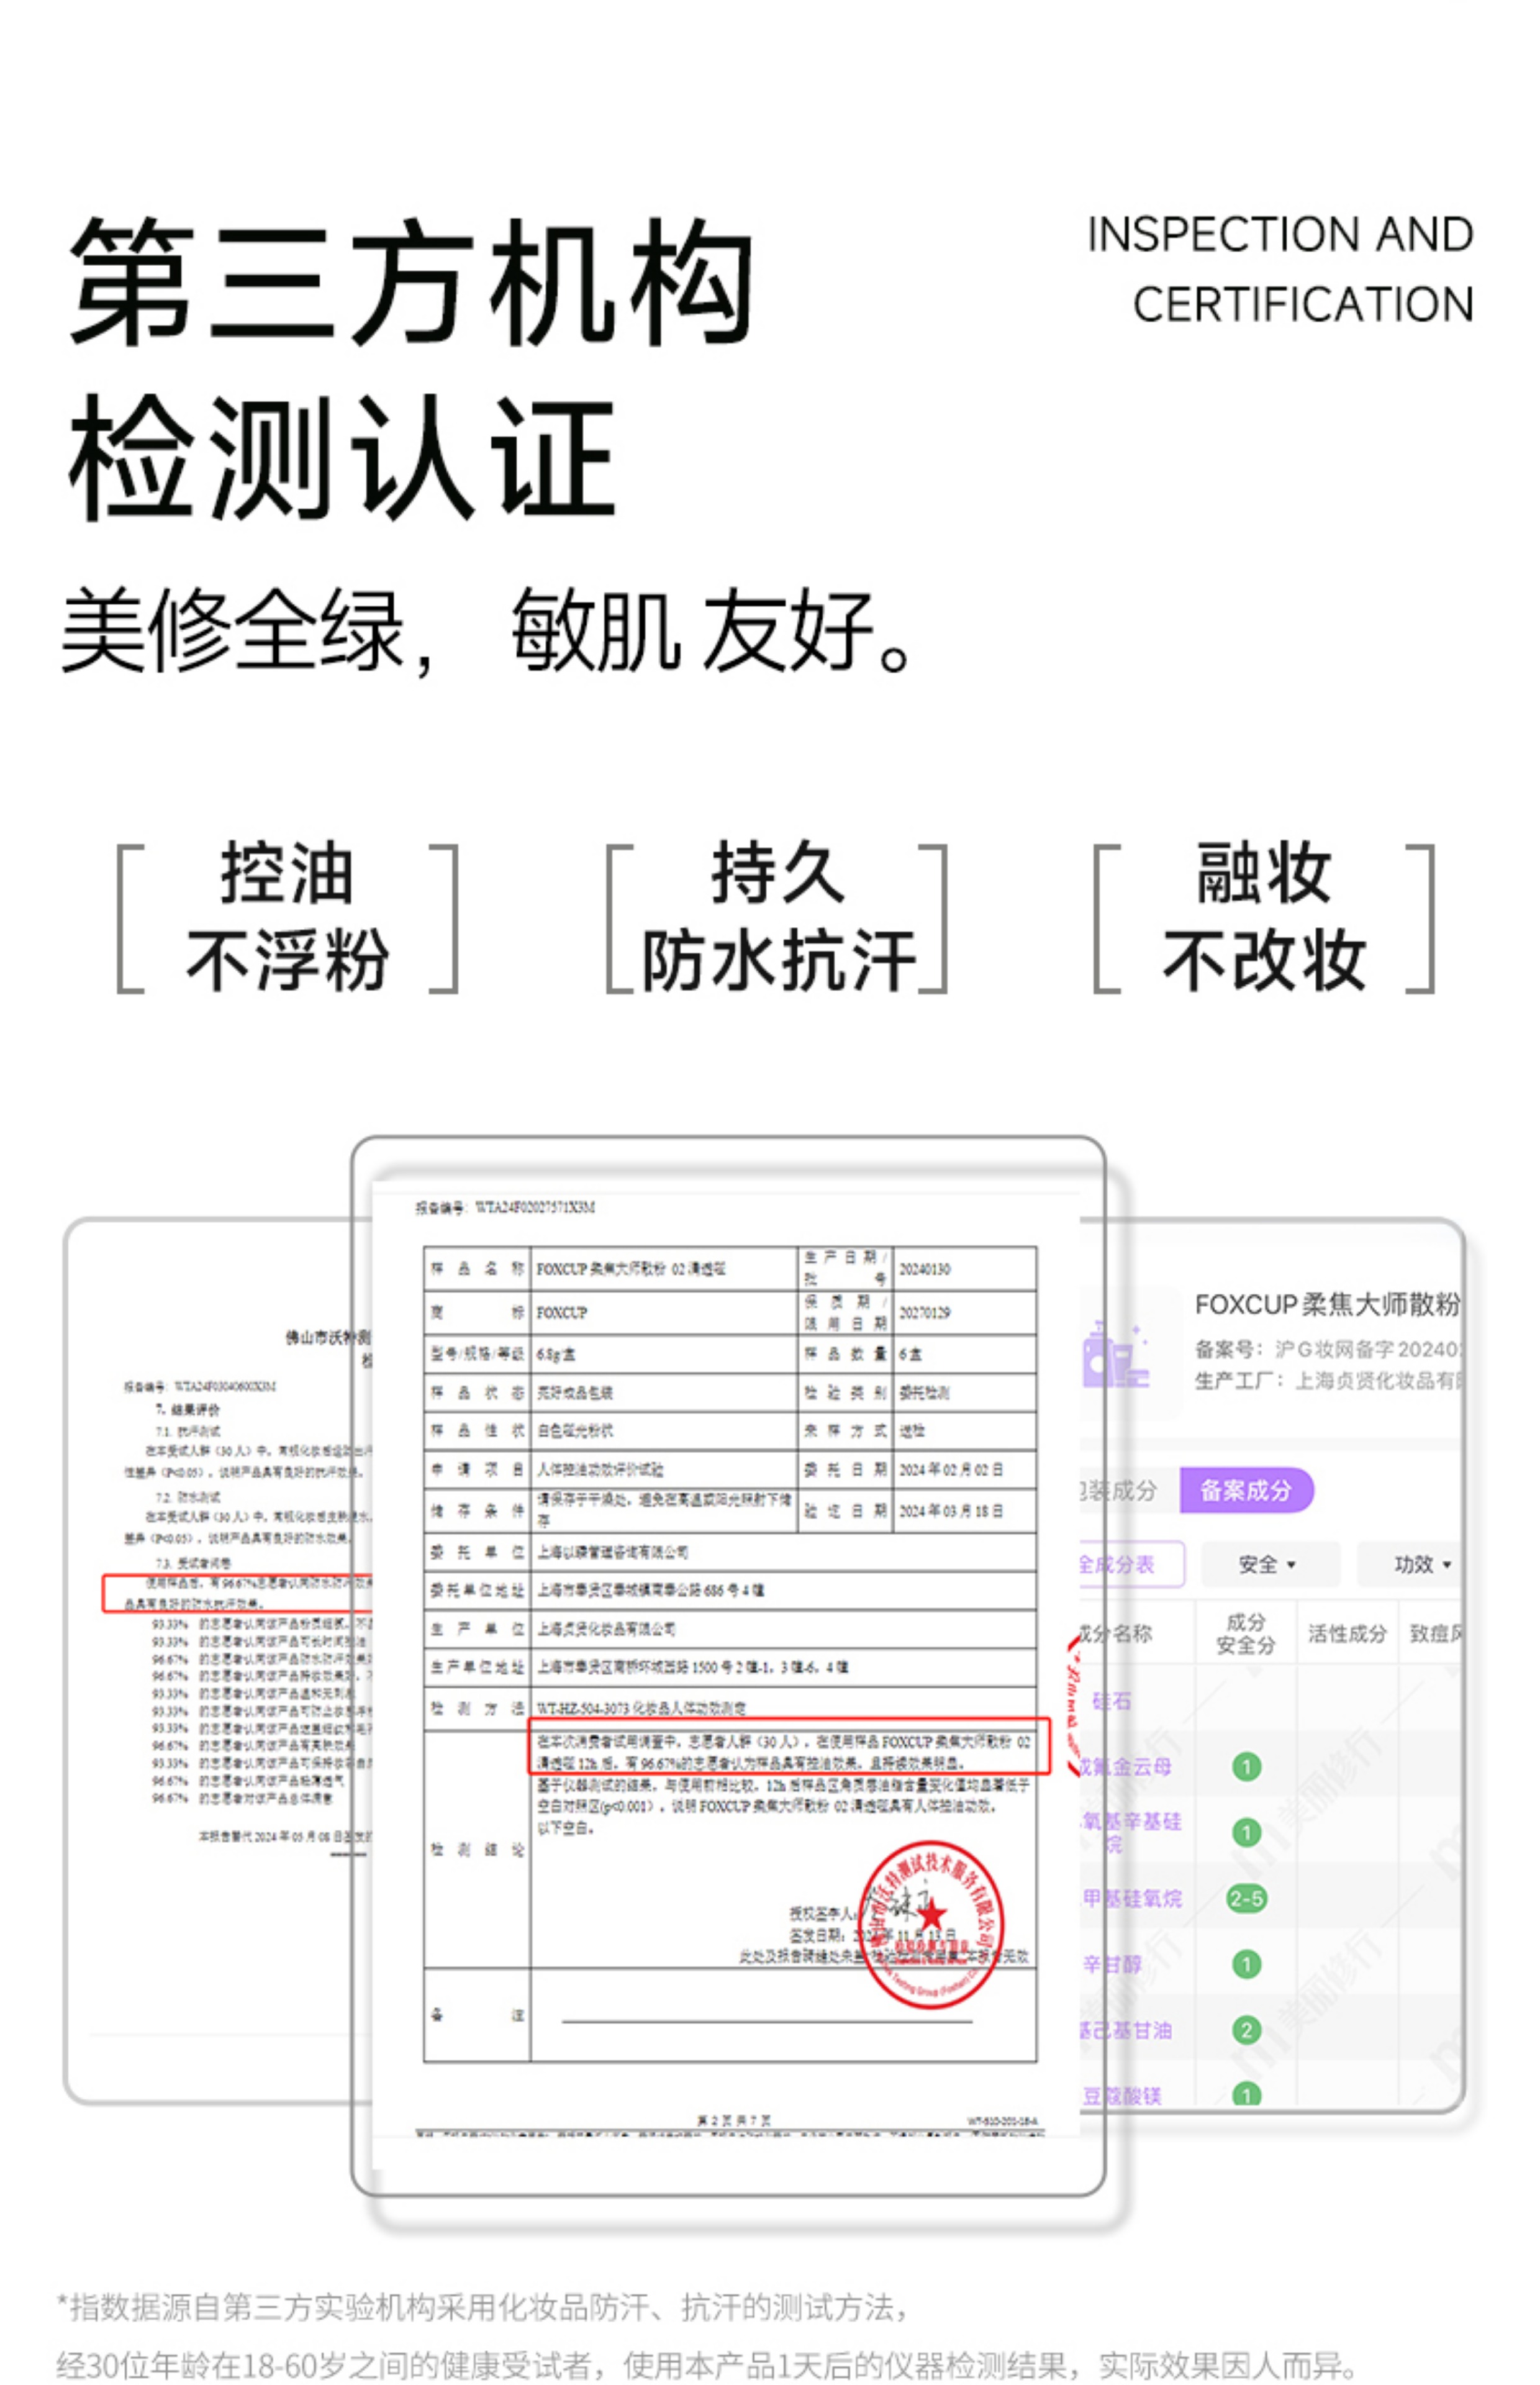Select the 备案成分 tab
The height and width of the screenshot is (2385, 1540).
(x=1246, y=1491)
